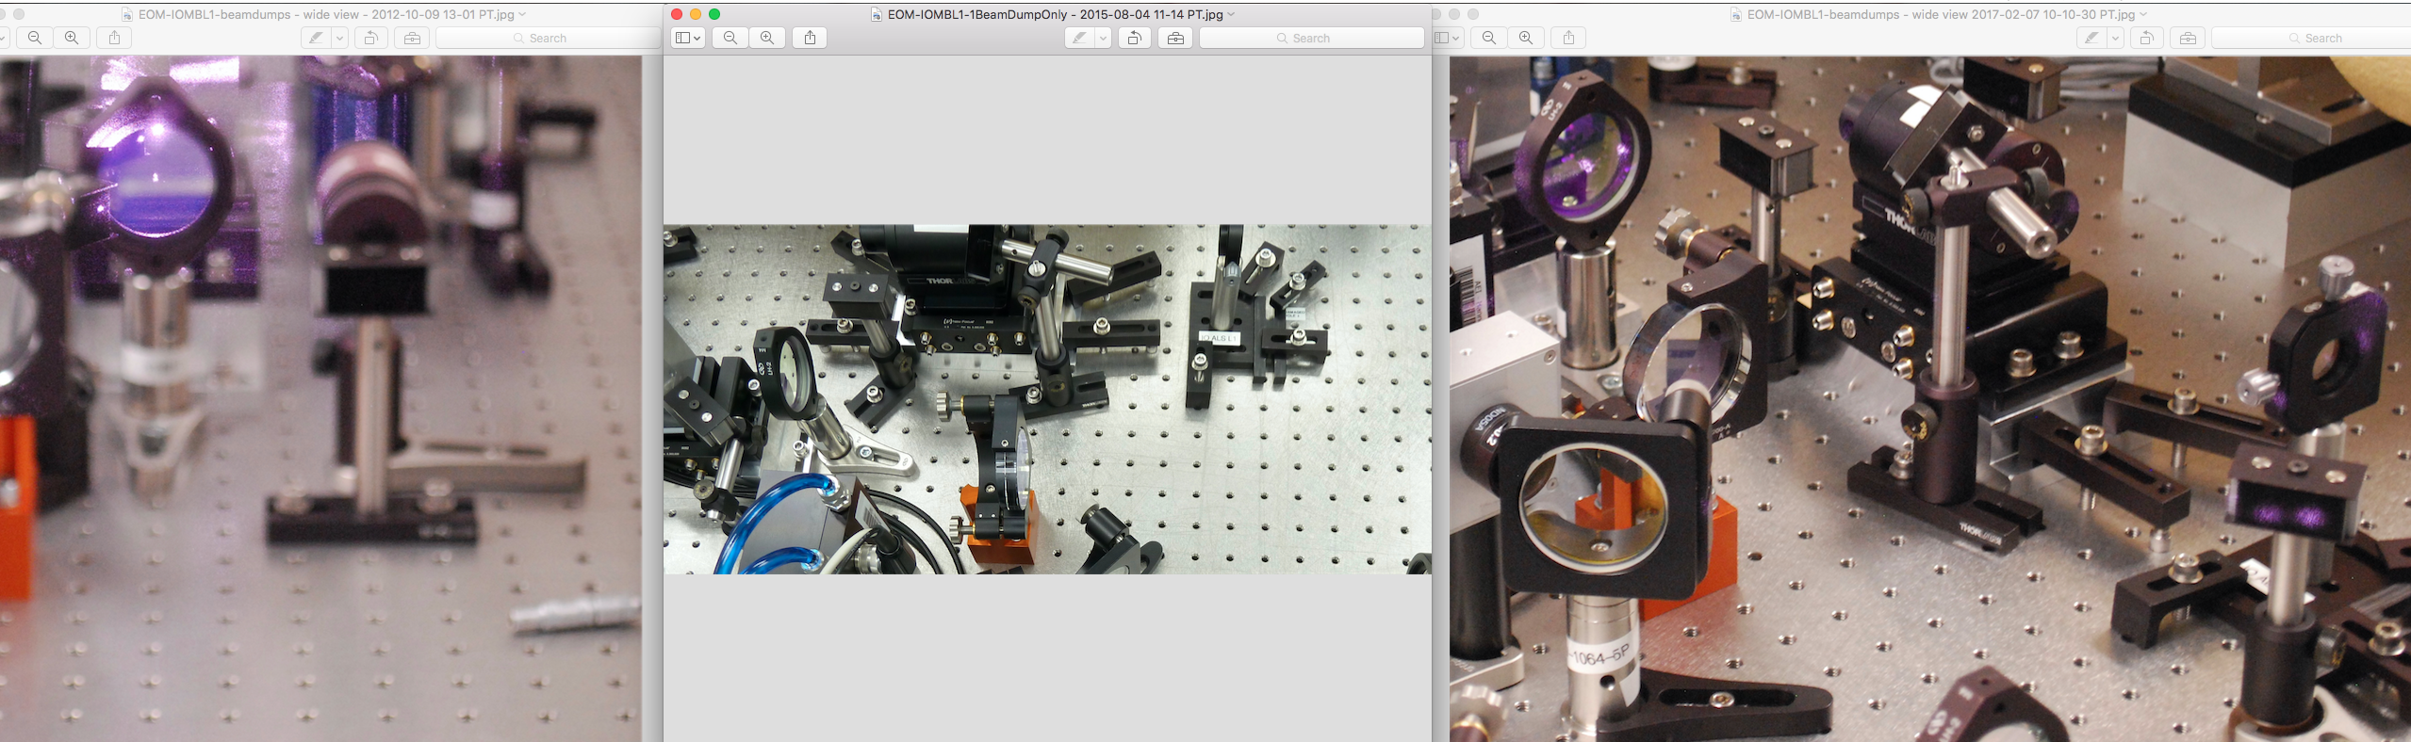
Task: Expand highlight options arrow in the 2012-10-09 window
Action: coord(340,38)
